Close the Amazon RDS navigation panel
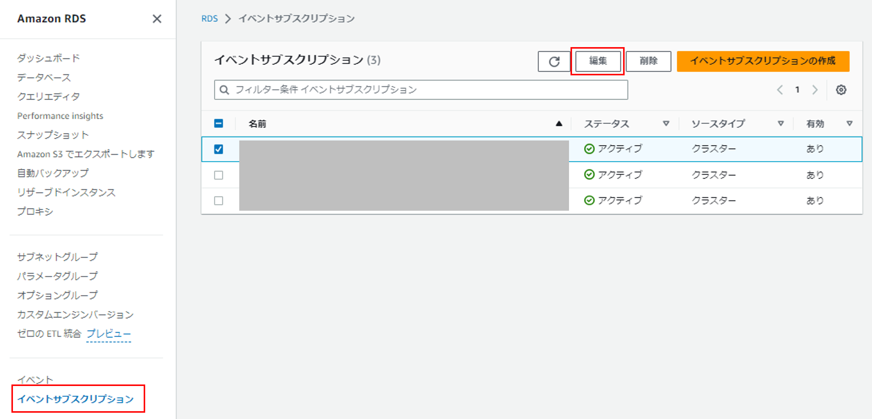Image resolution: width=872 pixels, height=419 pixels. 157,19
